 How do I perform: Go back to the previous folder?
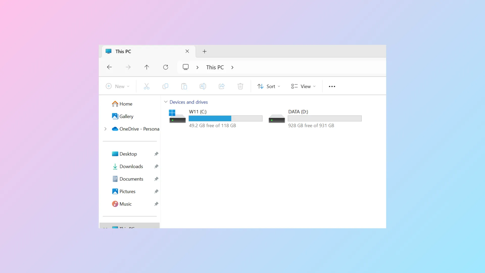109,67
